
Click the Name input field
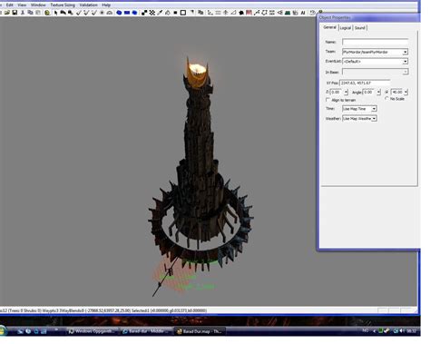[x=375, y=42]
